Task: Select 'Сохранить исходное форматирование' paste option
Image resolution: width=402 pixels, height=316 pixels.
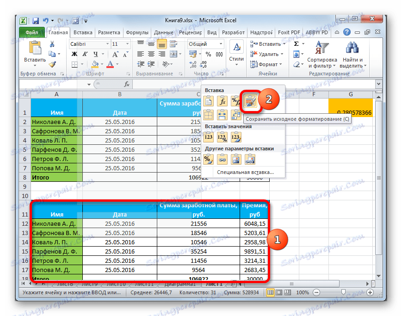Action: [x=250, y=101]
